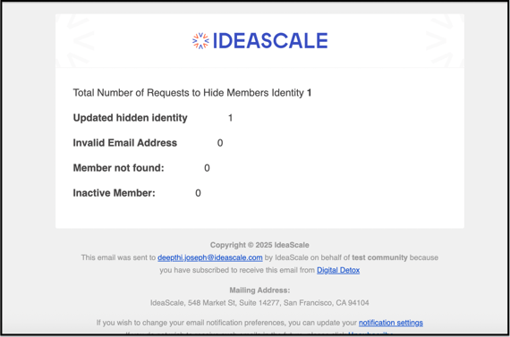Viewport: 510px width, 337px height.
Task: Click the IDEASCALE wordmark in header
Action: pos(270,41)
